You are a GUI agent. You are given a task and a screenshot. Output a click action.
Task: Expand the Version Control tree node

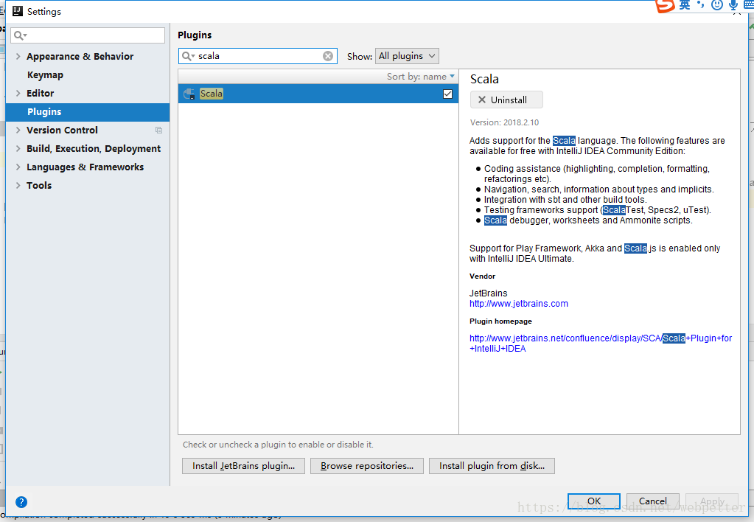coord(18,130)
